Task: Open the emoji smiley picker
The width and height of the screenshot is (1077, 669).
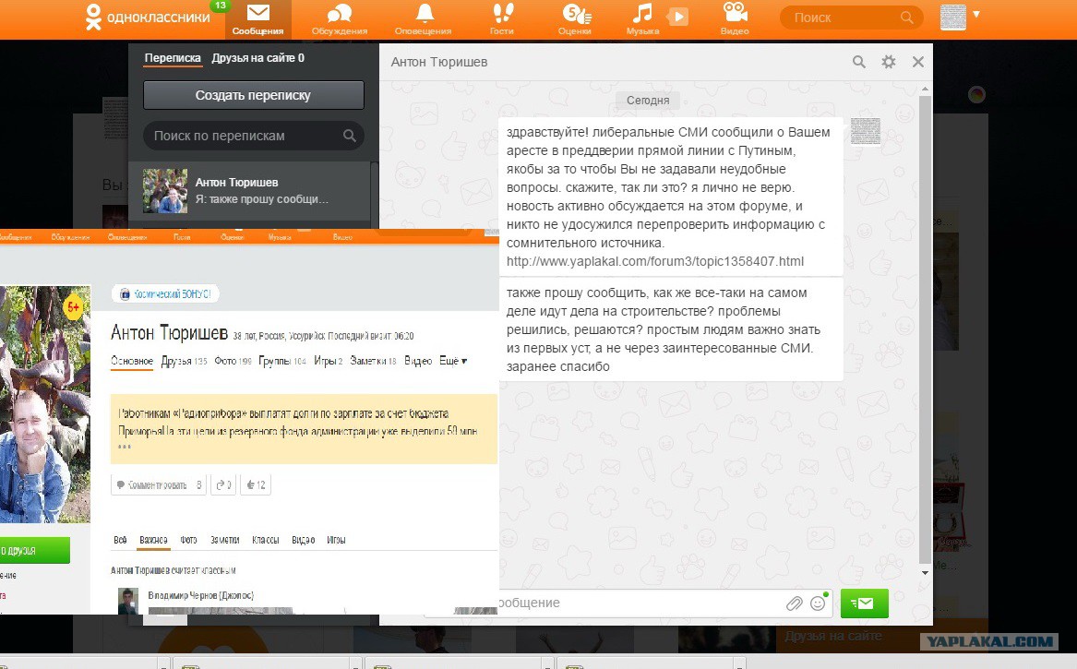Action: 818,603
